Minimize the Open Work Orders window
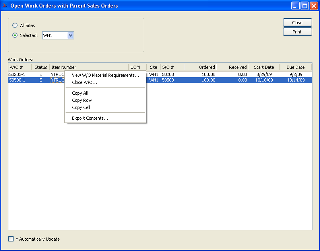Image resolution: width=320 pixels, height=251 pixels. [x=295, y=6]
